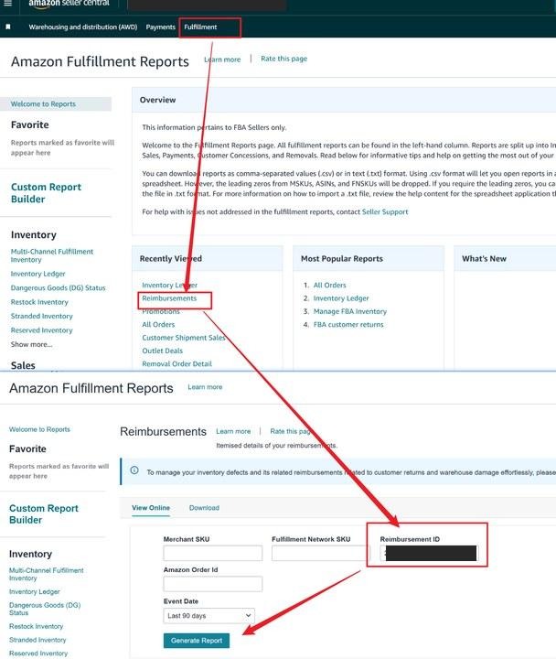Screen dimensions: 556x659
Task: Open the hamburger menu in Seller Central header
Action: 7,4
